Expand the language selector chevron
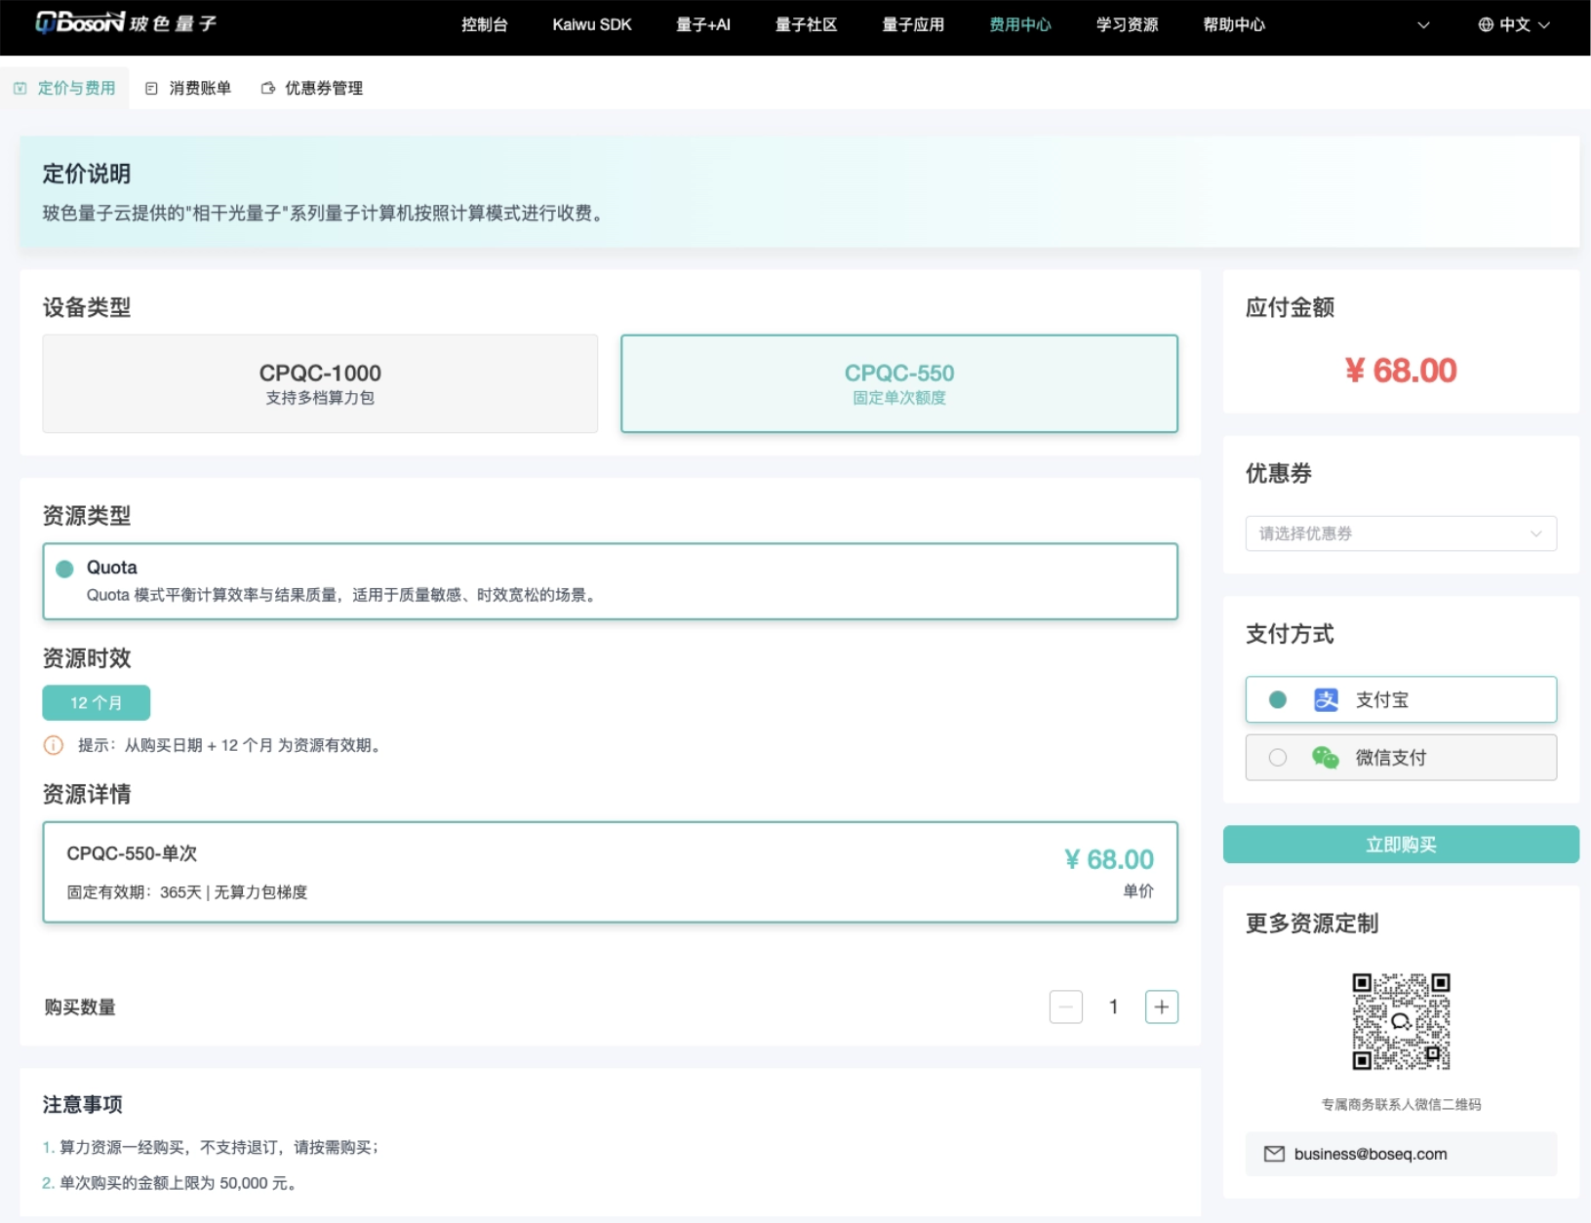Image resolution: width=1591 pixels, height=1223 pixels. (x=1543, y=25)
